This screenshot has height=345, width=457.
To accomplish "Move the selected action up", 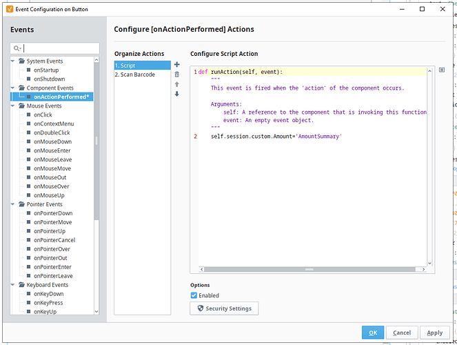I will [x=176, y=84].
